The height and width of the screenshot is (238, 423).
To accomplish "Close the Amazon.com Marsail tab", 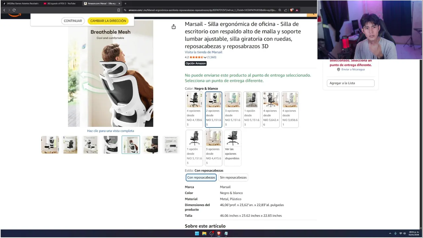I will coord(119,3).
